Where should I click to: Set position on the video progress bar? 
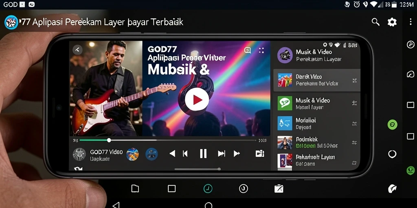click(x=168, y=140)
